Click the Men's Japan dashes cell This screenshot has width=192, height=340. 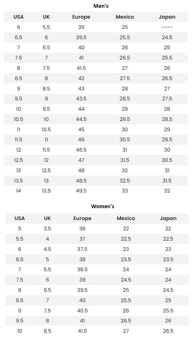pyautogui.click(x=167, y=27)
